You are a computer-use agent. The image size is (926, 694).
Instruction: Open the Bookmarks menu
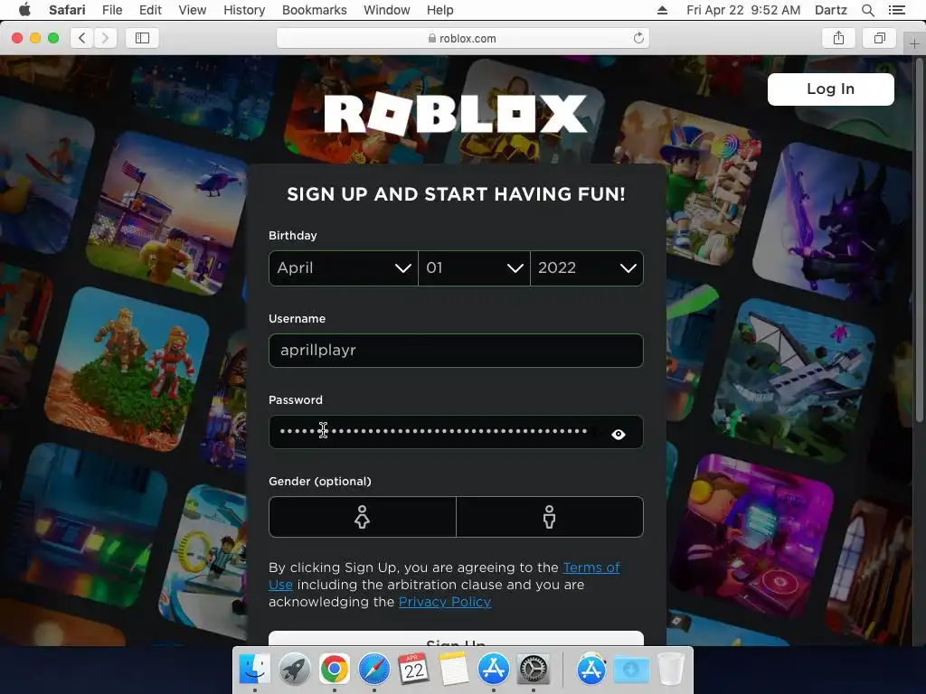[x=314, y=10]
